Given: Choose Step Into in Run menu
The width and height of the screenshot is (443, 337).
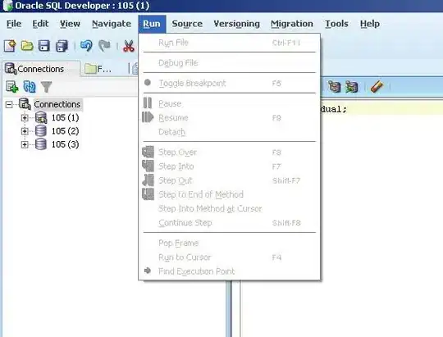Looking at the screenshot, I should tap(229, 166).
